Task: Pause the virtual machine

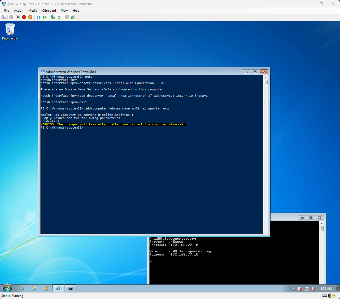Action: 38,17
